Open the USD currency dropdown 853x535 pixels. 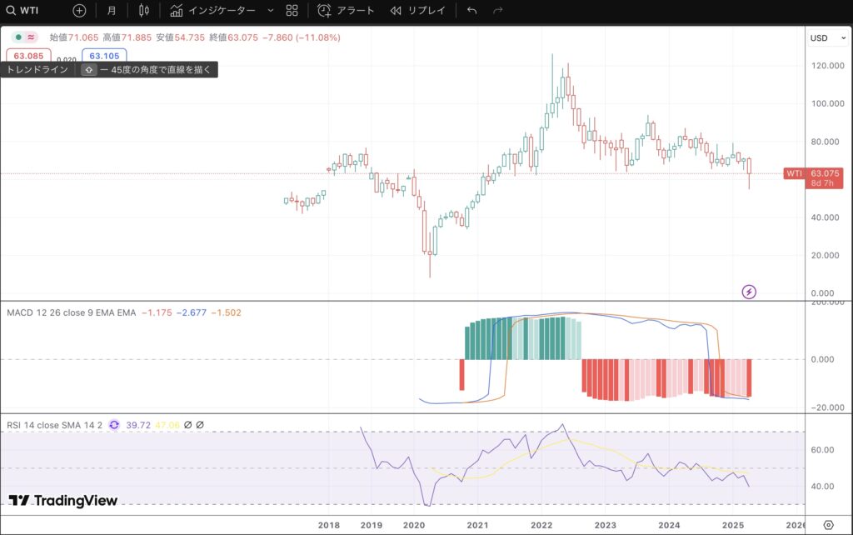[827, 38]
